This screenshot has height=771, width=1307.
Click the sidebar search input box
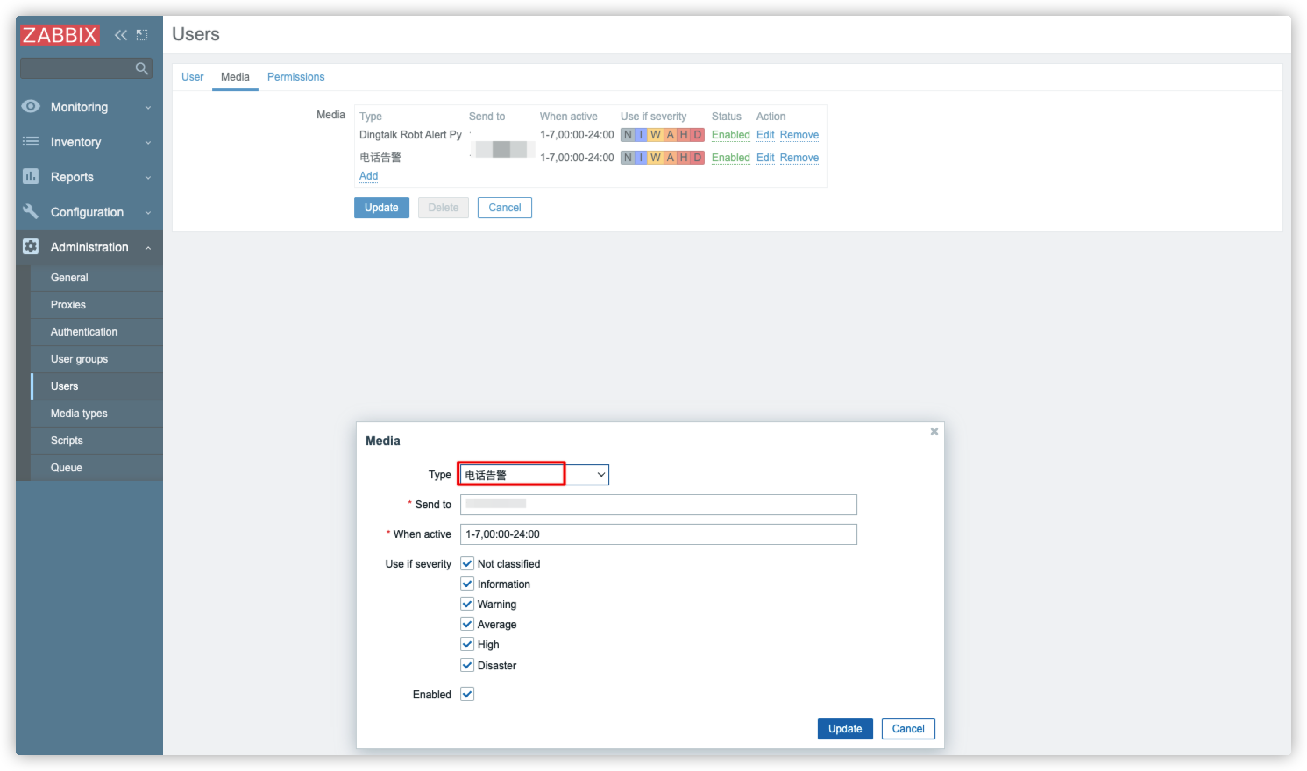86,68
